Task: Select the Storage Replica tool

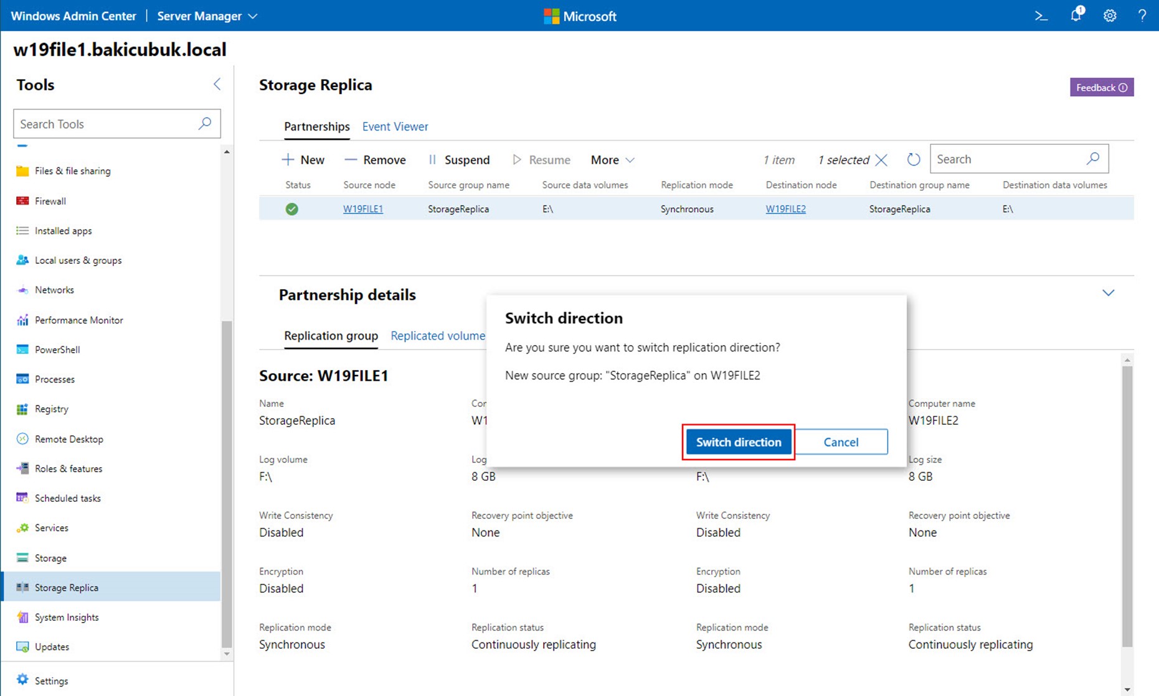Action: (112, 587)
